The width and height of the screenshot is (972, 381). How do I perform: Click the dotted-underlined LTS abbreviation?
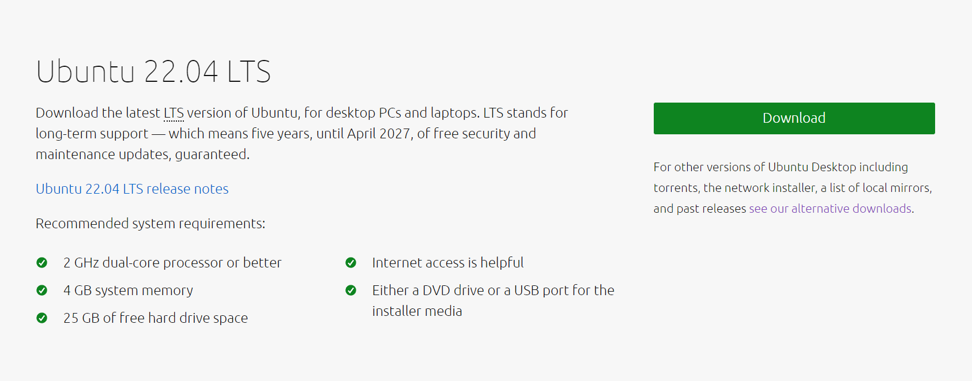(174, 113)
